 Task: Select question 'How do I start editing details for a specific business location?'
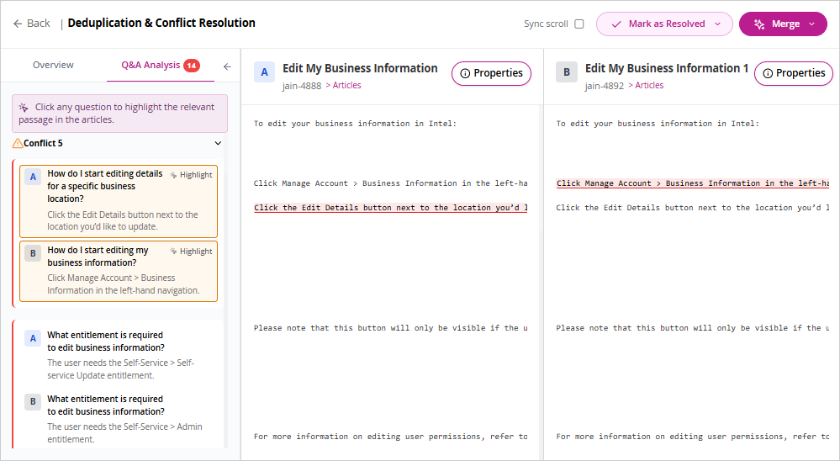coord(105,186)
